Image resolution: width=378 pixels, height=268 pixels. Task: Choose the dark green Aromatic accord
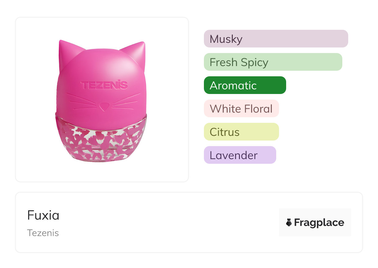click(x=245, y=85)
